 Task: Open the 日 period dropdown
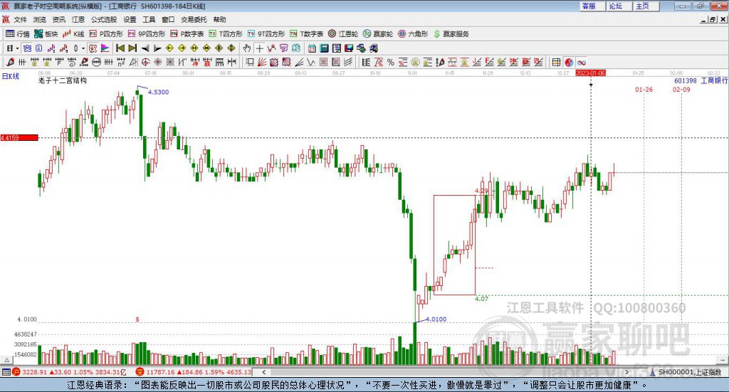pos(12,48)
